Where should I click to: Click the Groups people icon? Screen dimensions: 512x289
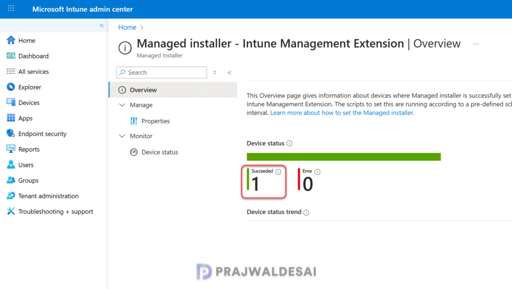click(x=11, y=180)
